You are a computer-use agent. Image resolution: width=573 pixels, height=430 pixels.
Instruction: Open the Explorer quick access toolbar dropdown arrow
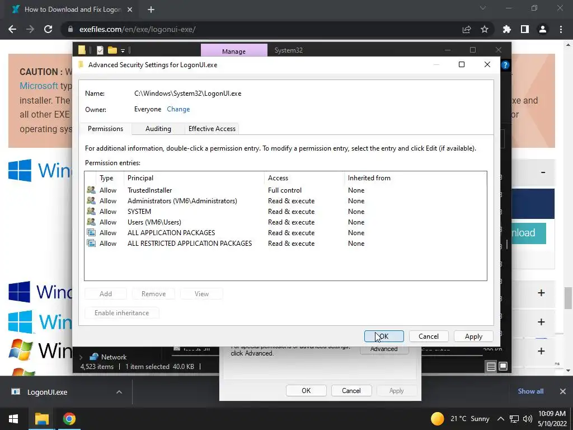point(123,50)
